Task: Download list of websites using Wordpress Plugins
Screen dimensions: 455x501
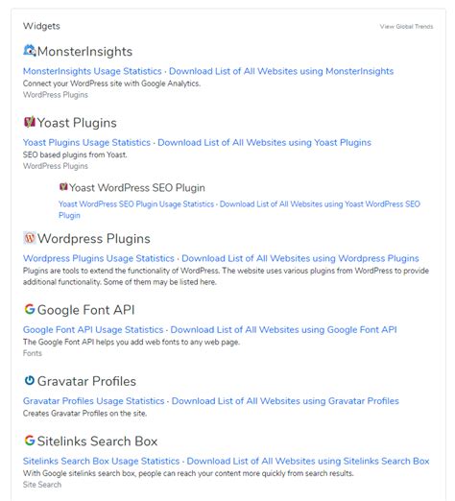Action: coord(300,258)
